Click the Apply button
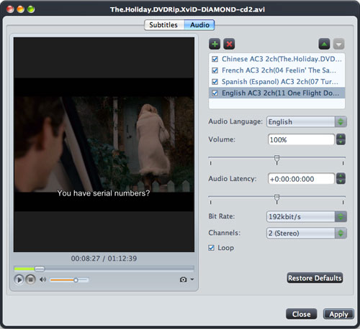 pyautogui.click(x=338, y=314)
